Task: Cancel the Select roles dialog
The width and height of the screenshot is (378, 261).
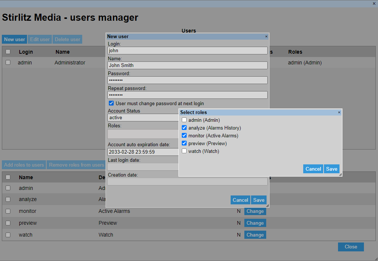Action: [313, 169]
